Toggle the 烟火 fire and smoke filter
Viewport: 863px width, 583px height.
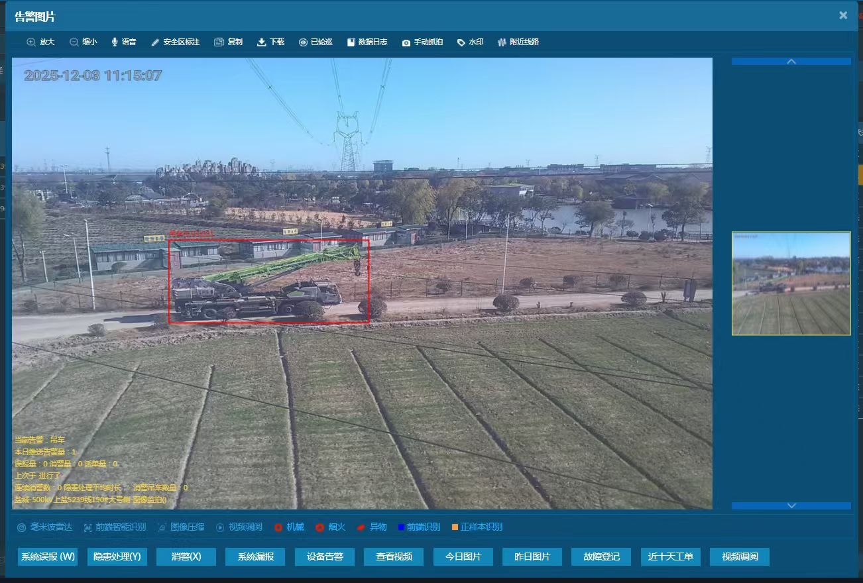click(319, 527)
